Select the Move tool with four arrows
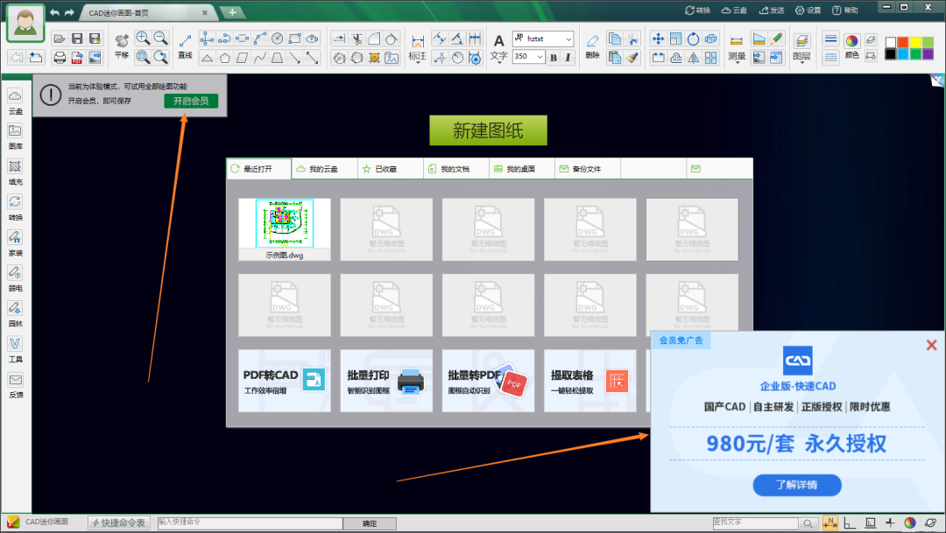946x533 pixels. pos(658,39)
